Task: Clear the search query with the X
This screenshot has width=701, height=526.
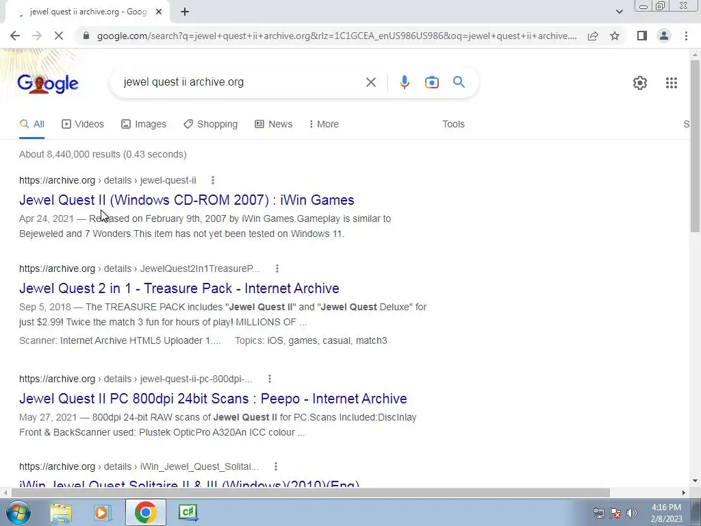Action: (370, 82)
